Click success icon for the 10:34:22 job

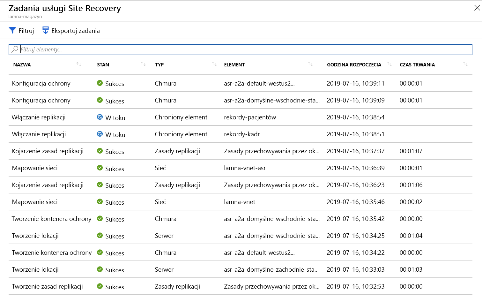click(x=100, y=252)
